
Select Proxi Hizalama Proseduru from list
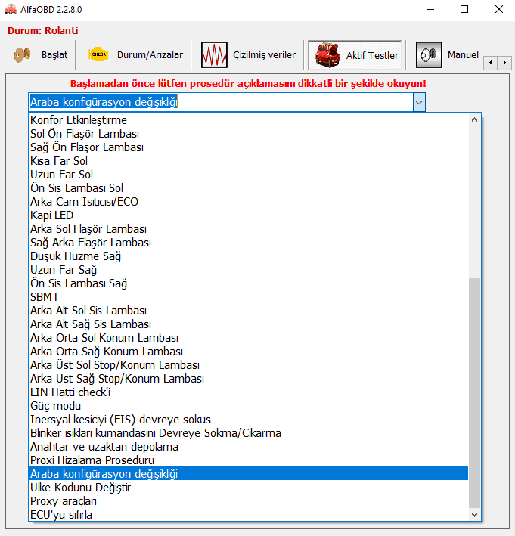click(92, 460)
